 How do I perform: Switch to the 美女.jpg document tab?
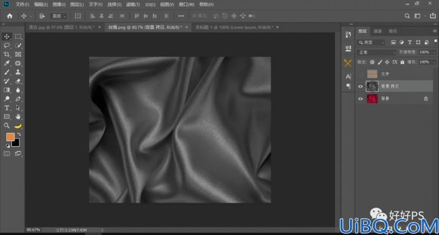pyautogui.click(x=62, y=27)
